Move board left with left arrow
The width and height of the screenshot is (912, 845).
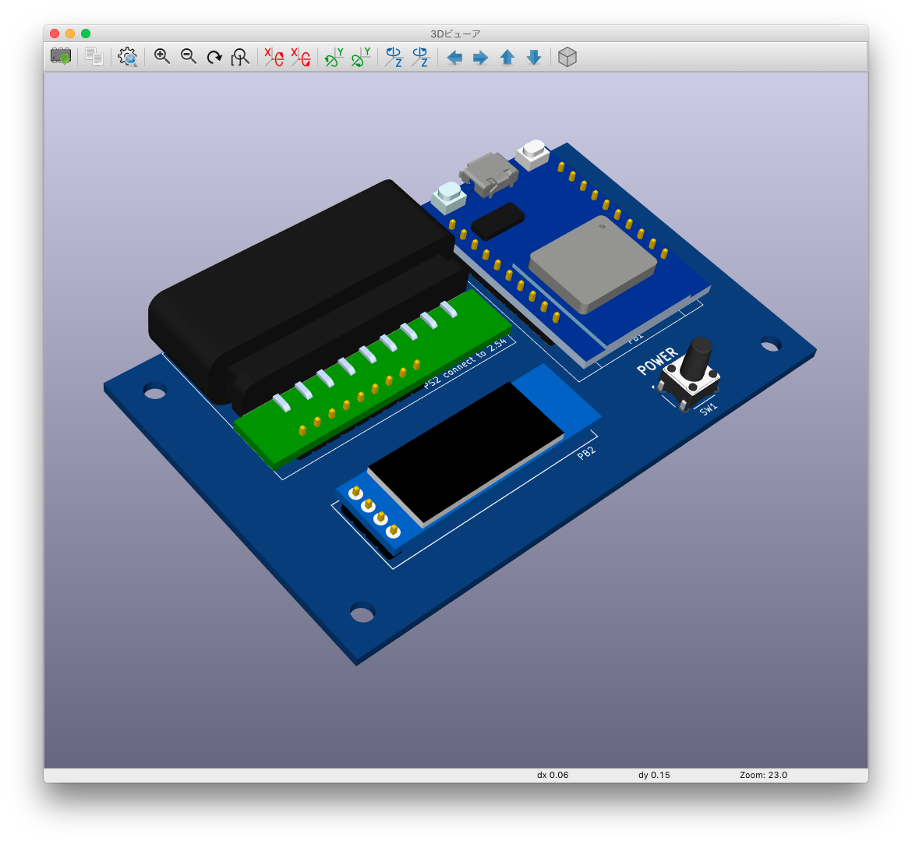(x=454, y=58)
